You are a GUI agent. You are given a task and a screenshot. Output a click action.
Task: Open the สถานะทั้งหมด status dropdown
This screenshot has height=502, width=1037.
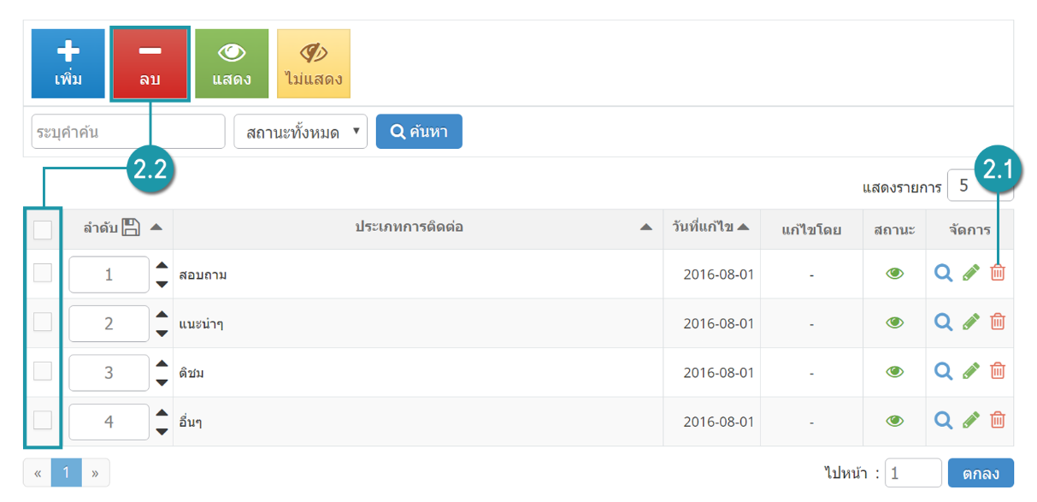pyautogui.click(x=301, y=132)
